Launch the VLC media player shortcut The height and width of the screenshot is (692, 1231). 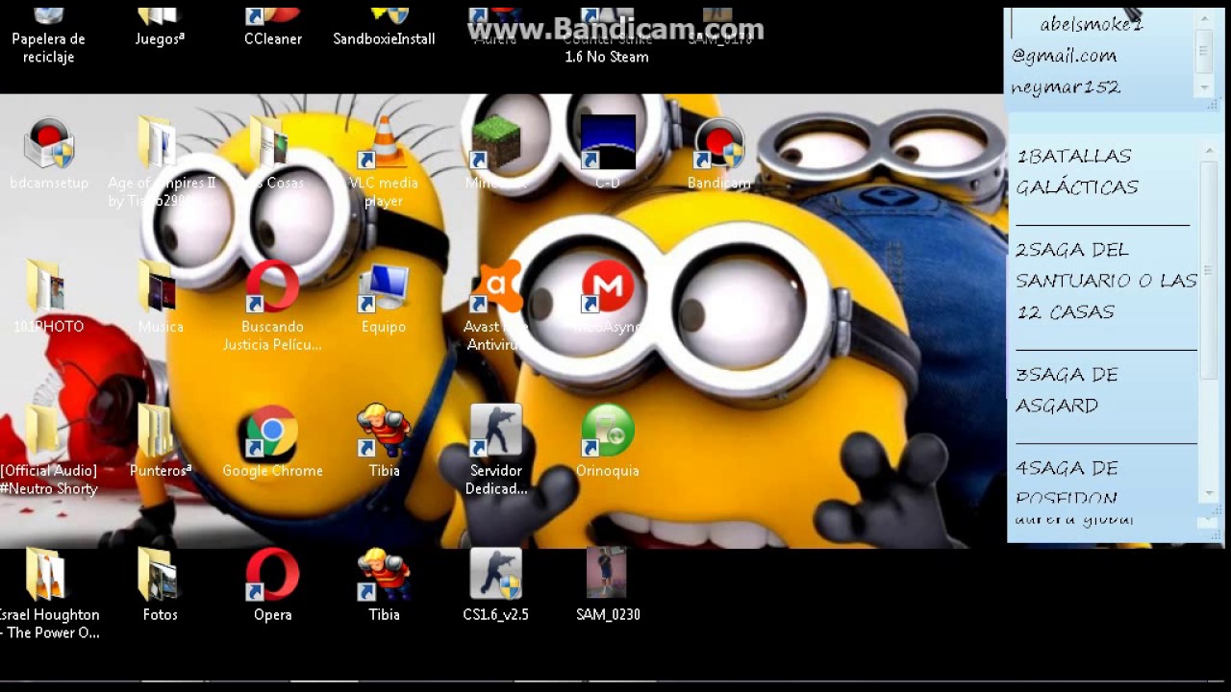coord(384,163)
